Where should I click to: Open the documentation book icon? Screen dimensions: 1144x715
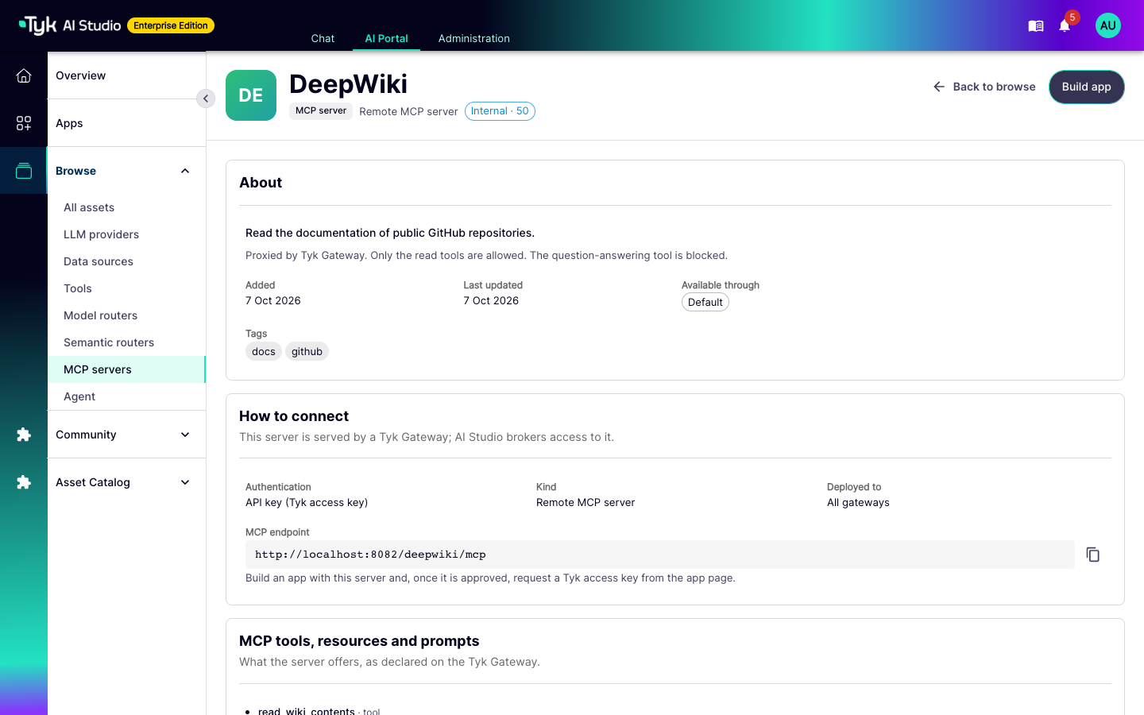[1036, 26]
